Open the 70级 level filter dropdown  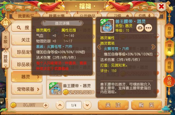point(119,16)
